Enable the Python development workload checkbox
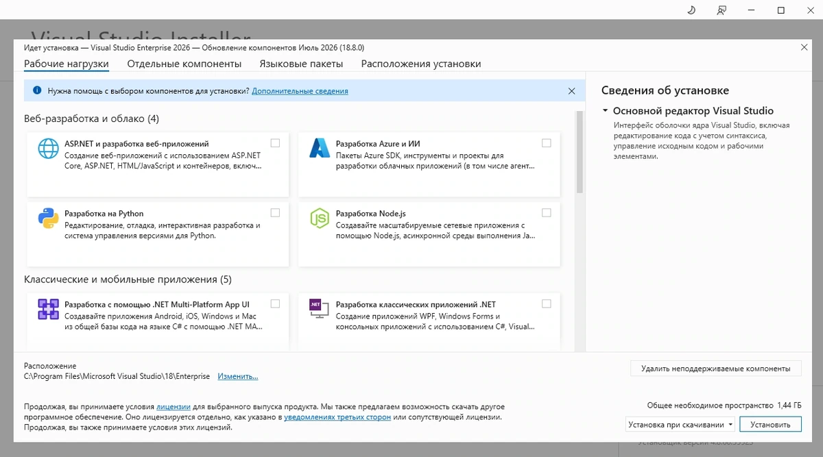The image size is (823, 457). pos(275,213)
